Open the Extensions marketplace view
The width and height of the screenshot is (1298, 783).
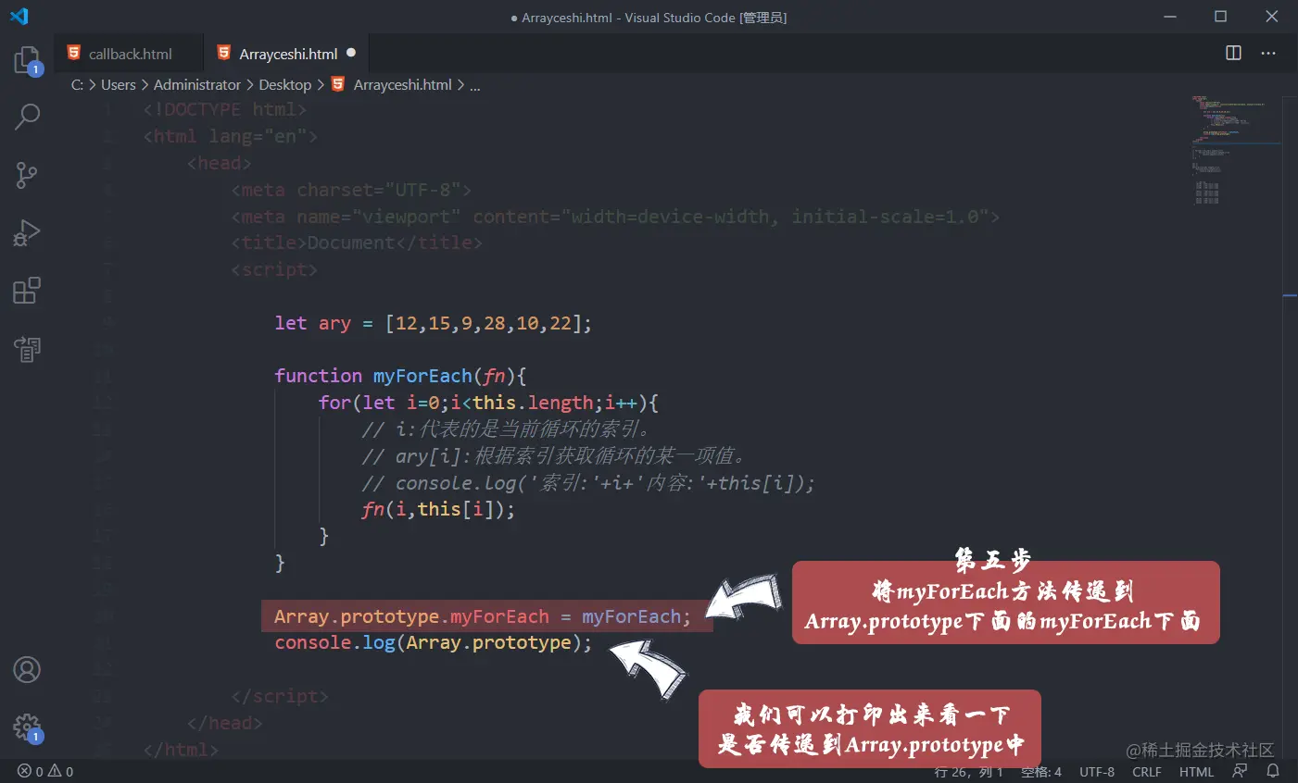click(x=26, y=291)
